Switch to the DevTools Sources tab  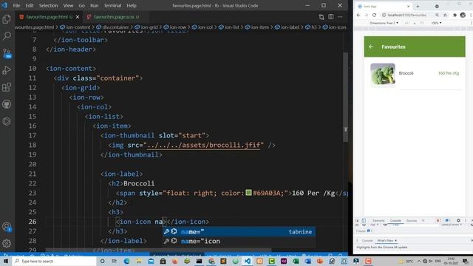pyautogui.click(x=412, y=220)
